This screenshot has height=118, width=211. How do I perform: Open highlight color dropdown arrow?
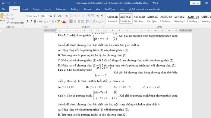coord(61,21)
